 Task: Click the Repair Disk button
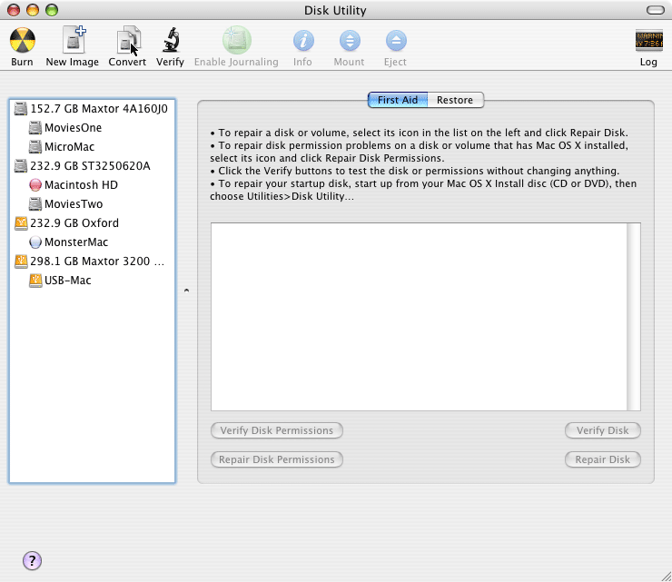[x=603, y=459]
